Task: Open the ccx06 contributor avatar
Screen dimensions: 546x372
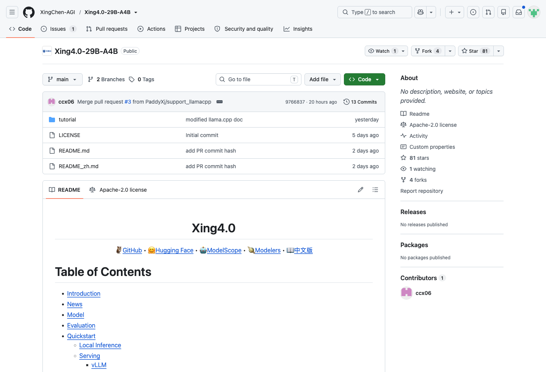Action: [406, 293]
